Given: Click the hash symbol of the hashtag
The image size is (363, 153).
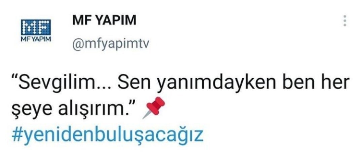Looking at the screenshot, I should coord(16,135).
